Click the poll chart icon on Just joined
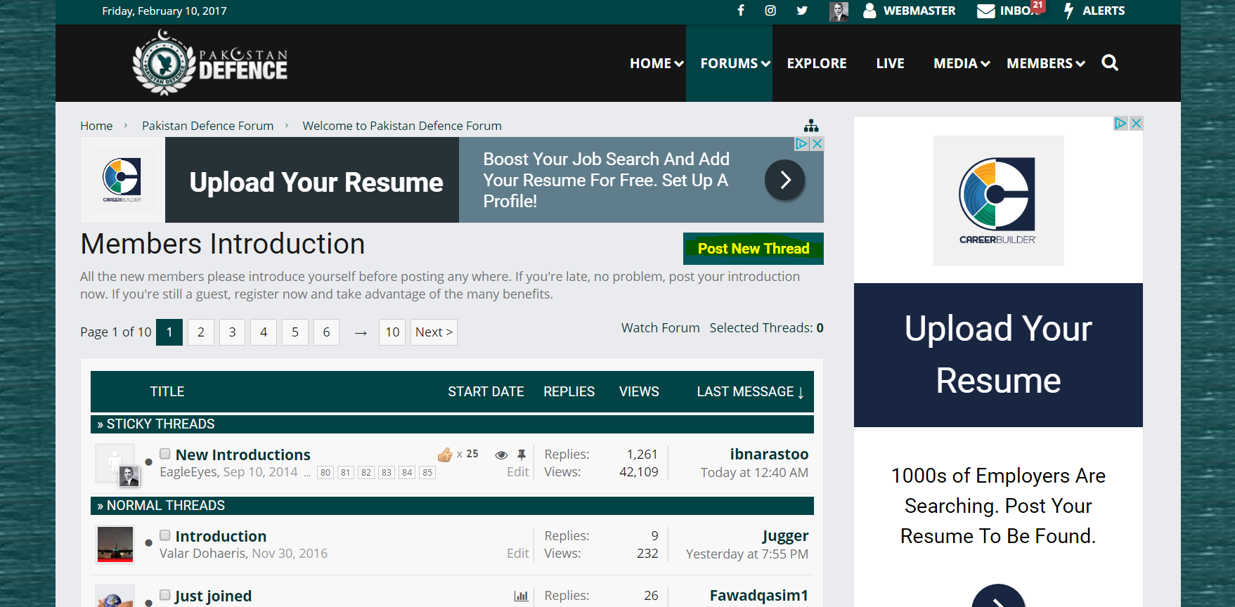The height and width of the screenshot is (607, 1235). (521, 596)
